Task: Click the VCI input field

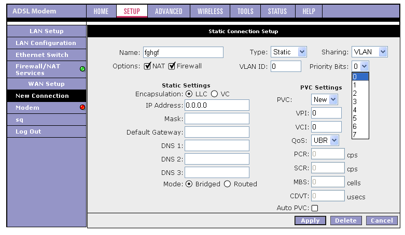Action: pos(327,127)
